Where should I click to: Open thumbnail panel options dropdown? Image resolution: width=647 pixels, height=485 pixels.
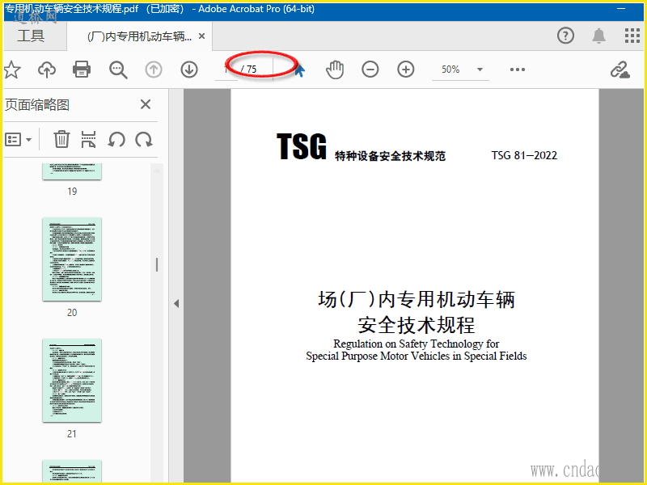(18, 139)
